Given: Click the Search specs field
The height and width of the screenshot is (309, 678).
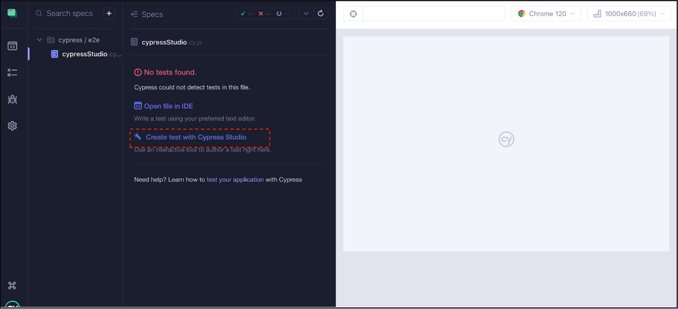Looking at the screenshot, I should point(70,14).
